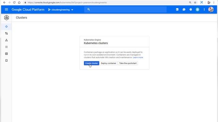Open the hamburger navigation menu
This screenshot has height=122, width=218.
tap(6, 9)
